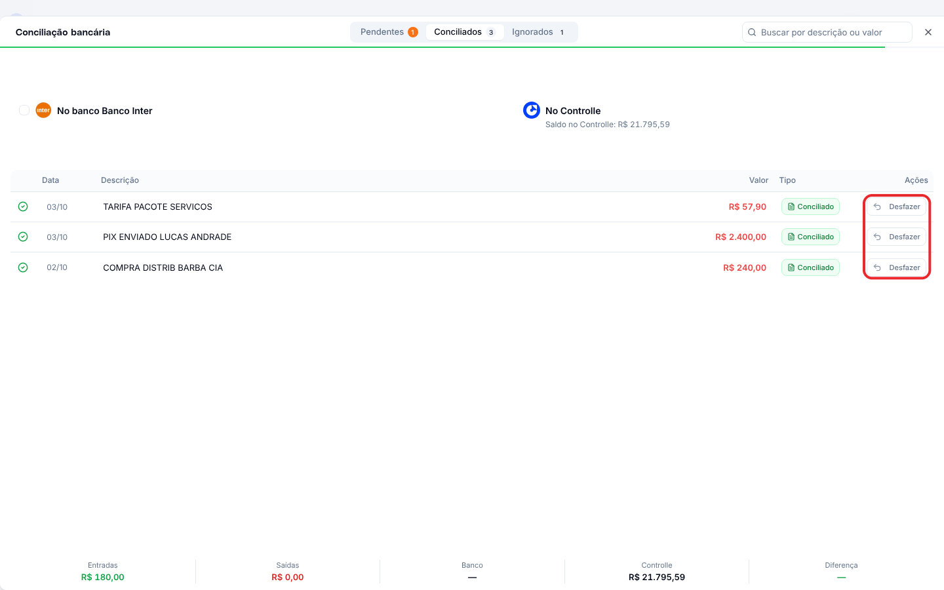Screen dimensions: 944x590
Task: Click the R$ 2.400,00 amount
Action: point(741,237)
